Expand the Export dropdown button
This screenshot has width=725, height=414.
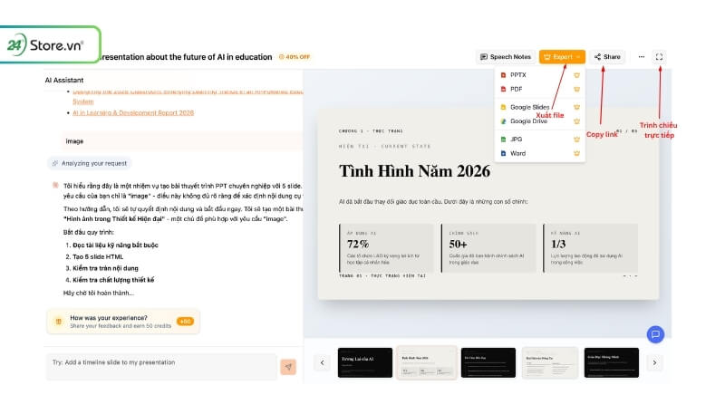tap(562, 57)
